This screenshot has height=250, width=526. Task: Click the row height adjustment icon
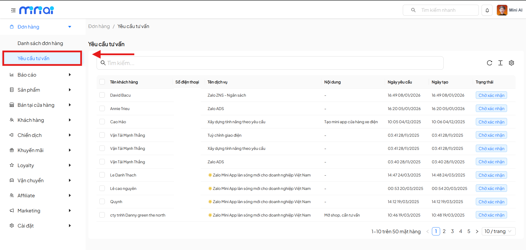pyautogui.click(x=500, y=63)
